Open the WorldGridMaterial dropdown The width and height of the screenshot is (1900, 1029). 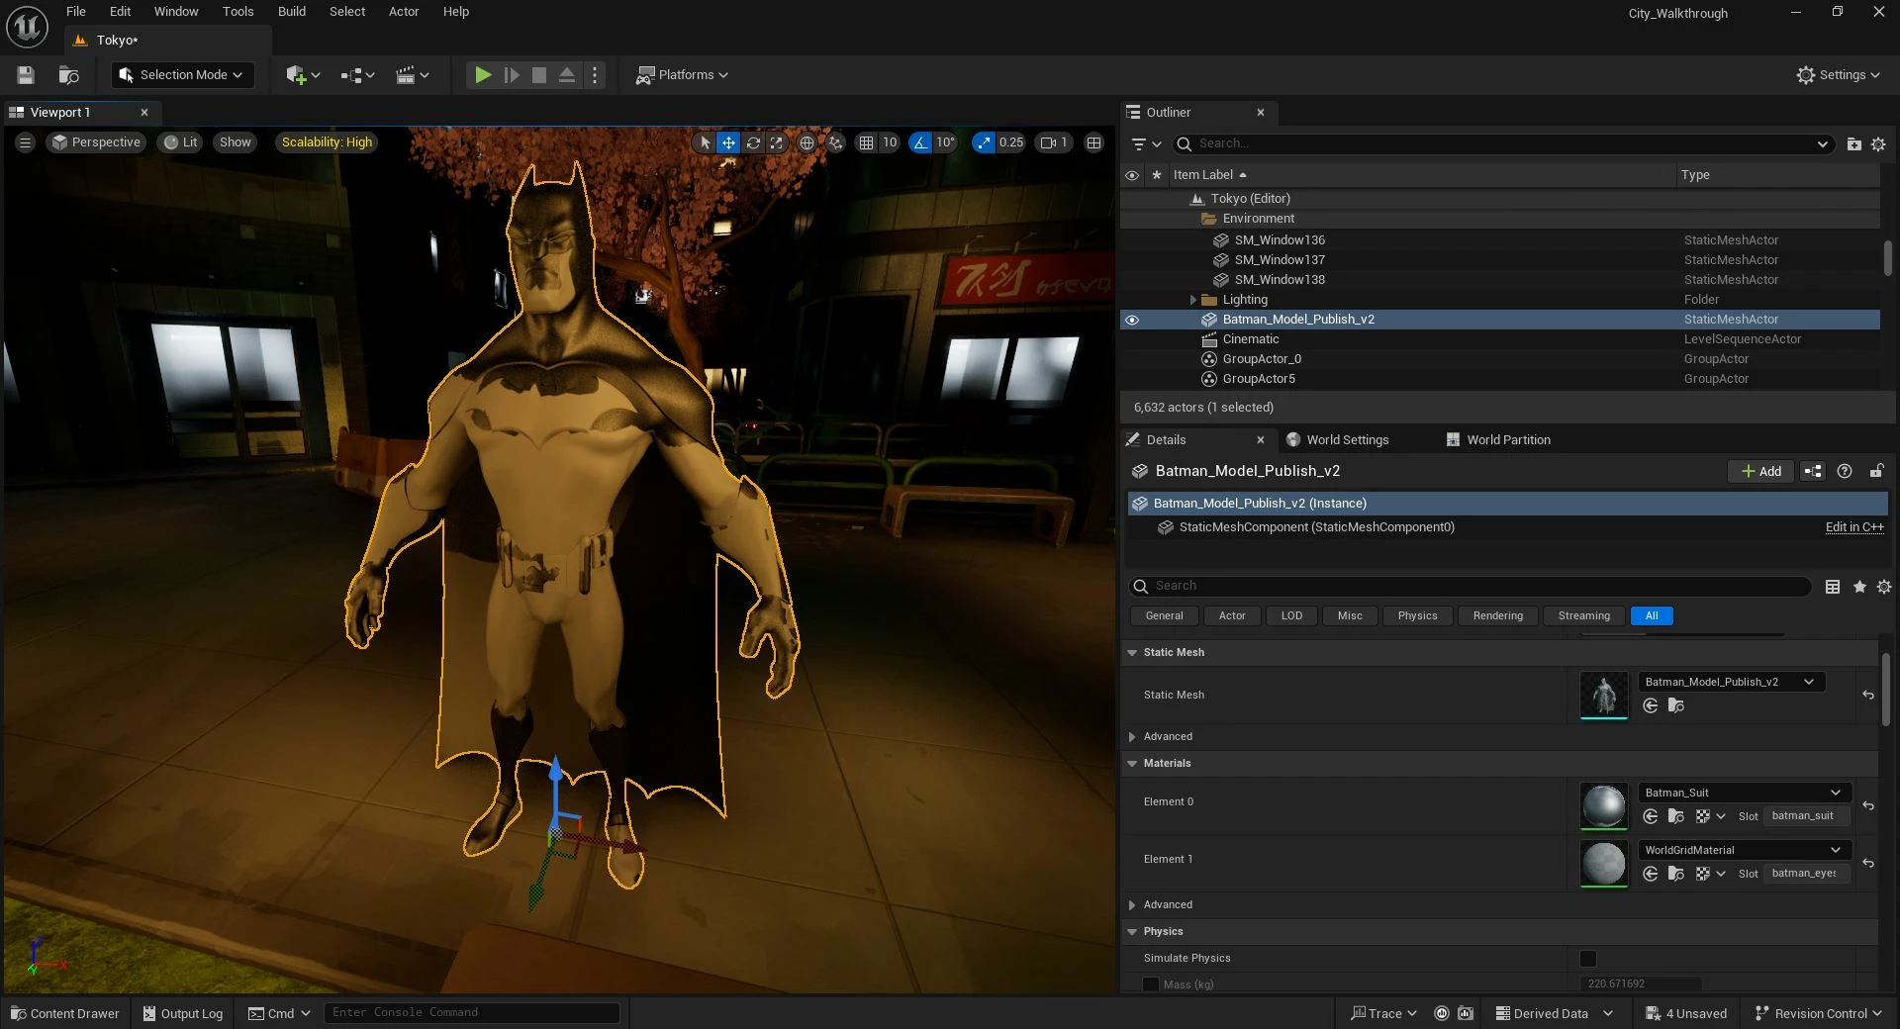click(1744, 850)
